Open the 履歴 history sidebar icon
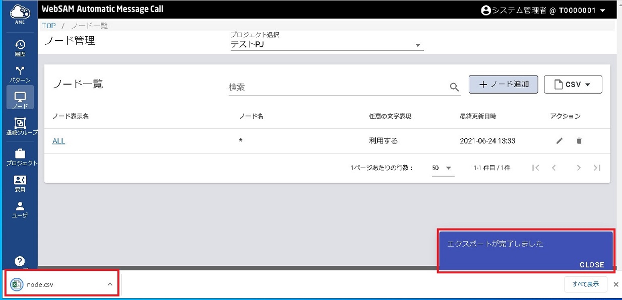 [20, 48]
